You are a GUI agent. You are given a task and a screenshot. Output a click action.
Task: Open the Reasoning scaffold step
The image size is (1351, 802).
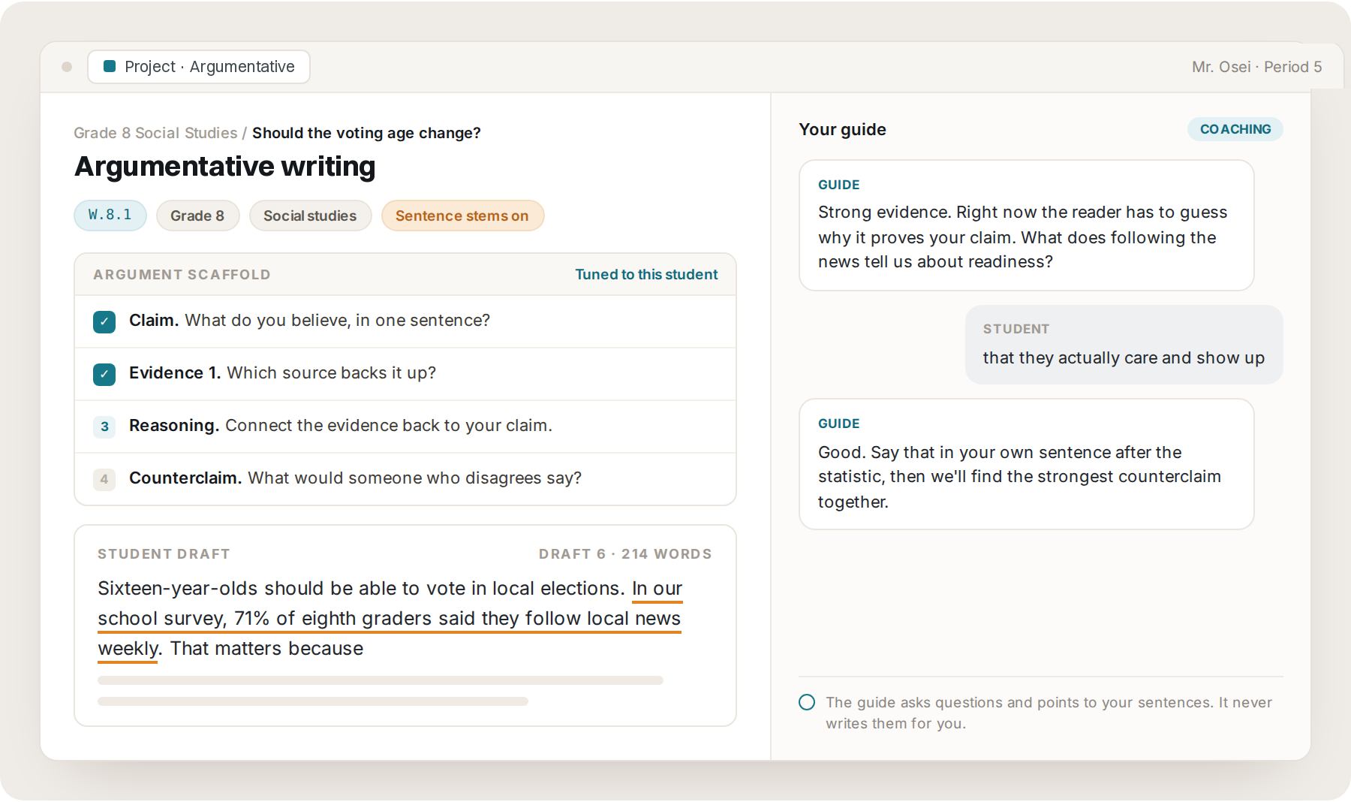(405, 427)
